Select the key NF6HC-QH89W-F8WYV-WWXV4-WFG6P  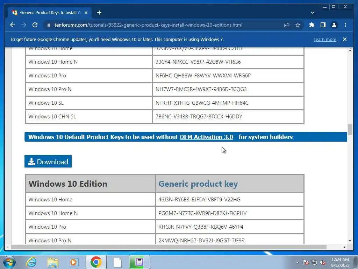click(x=203, y=76)
